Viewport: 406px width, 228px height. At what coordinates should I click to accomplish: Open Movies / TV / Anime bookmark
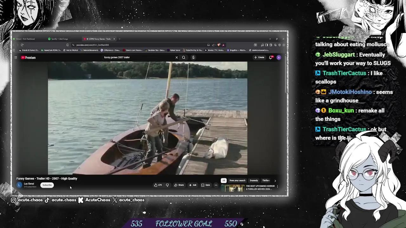[214, 50]
